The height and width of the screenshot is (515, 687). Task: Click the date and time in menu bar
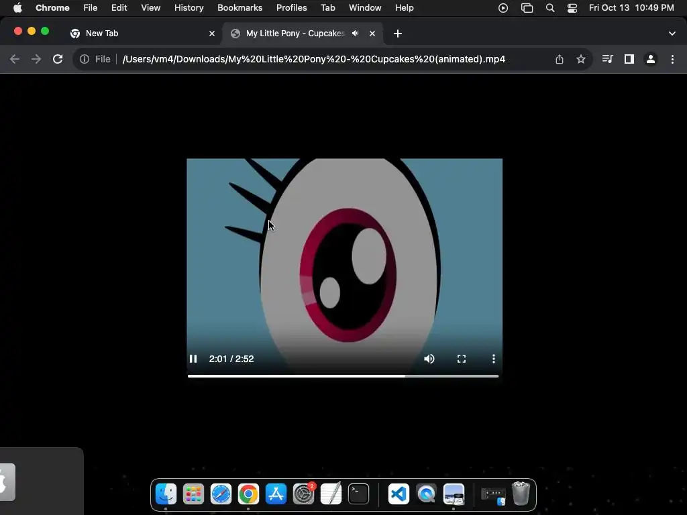pos(631,8)
